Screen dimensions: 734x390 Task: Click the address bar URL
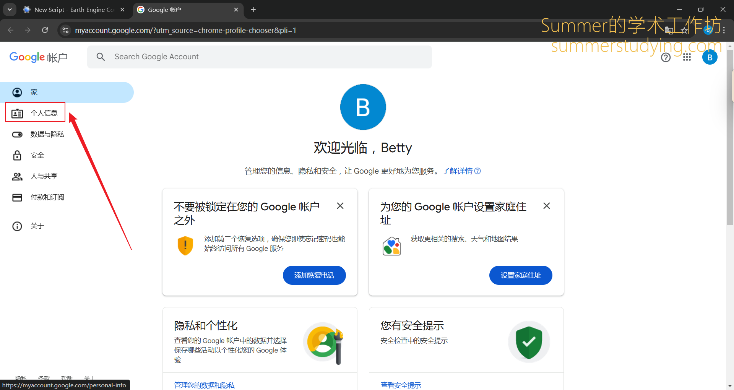[x=186, y=30]
